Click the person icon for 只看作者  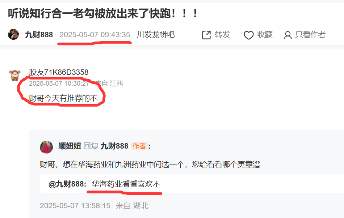pyautogui.click(x=288, y=35)
